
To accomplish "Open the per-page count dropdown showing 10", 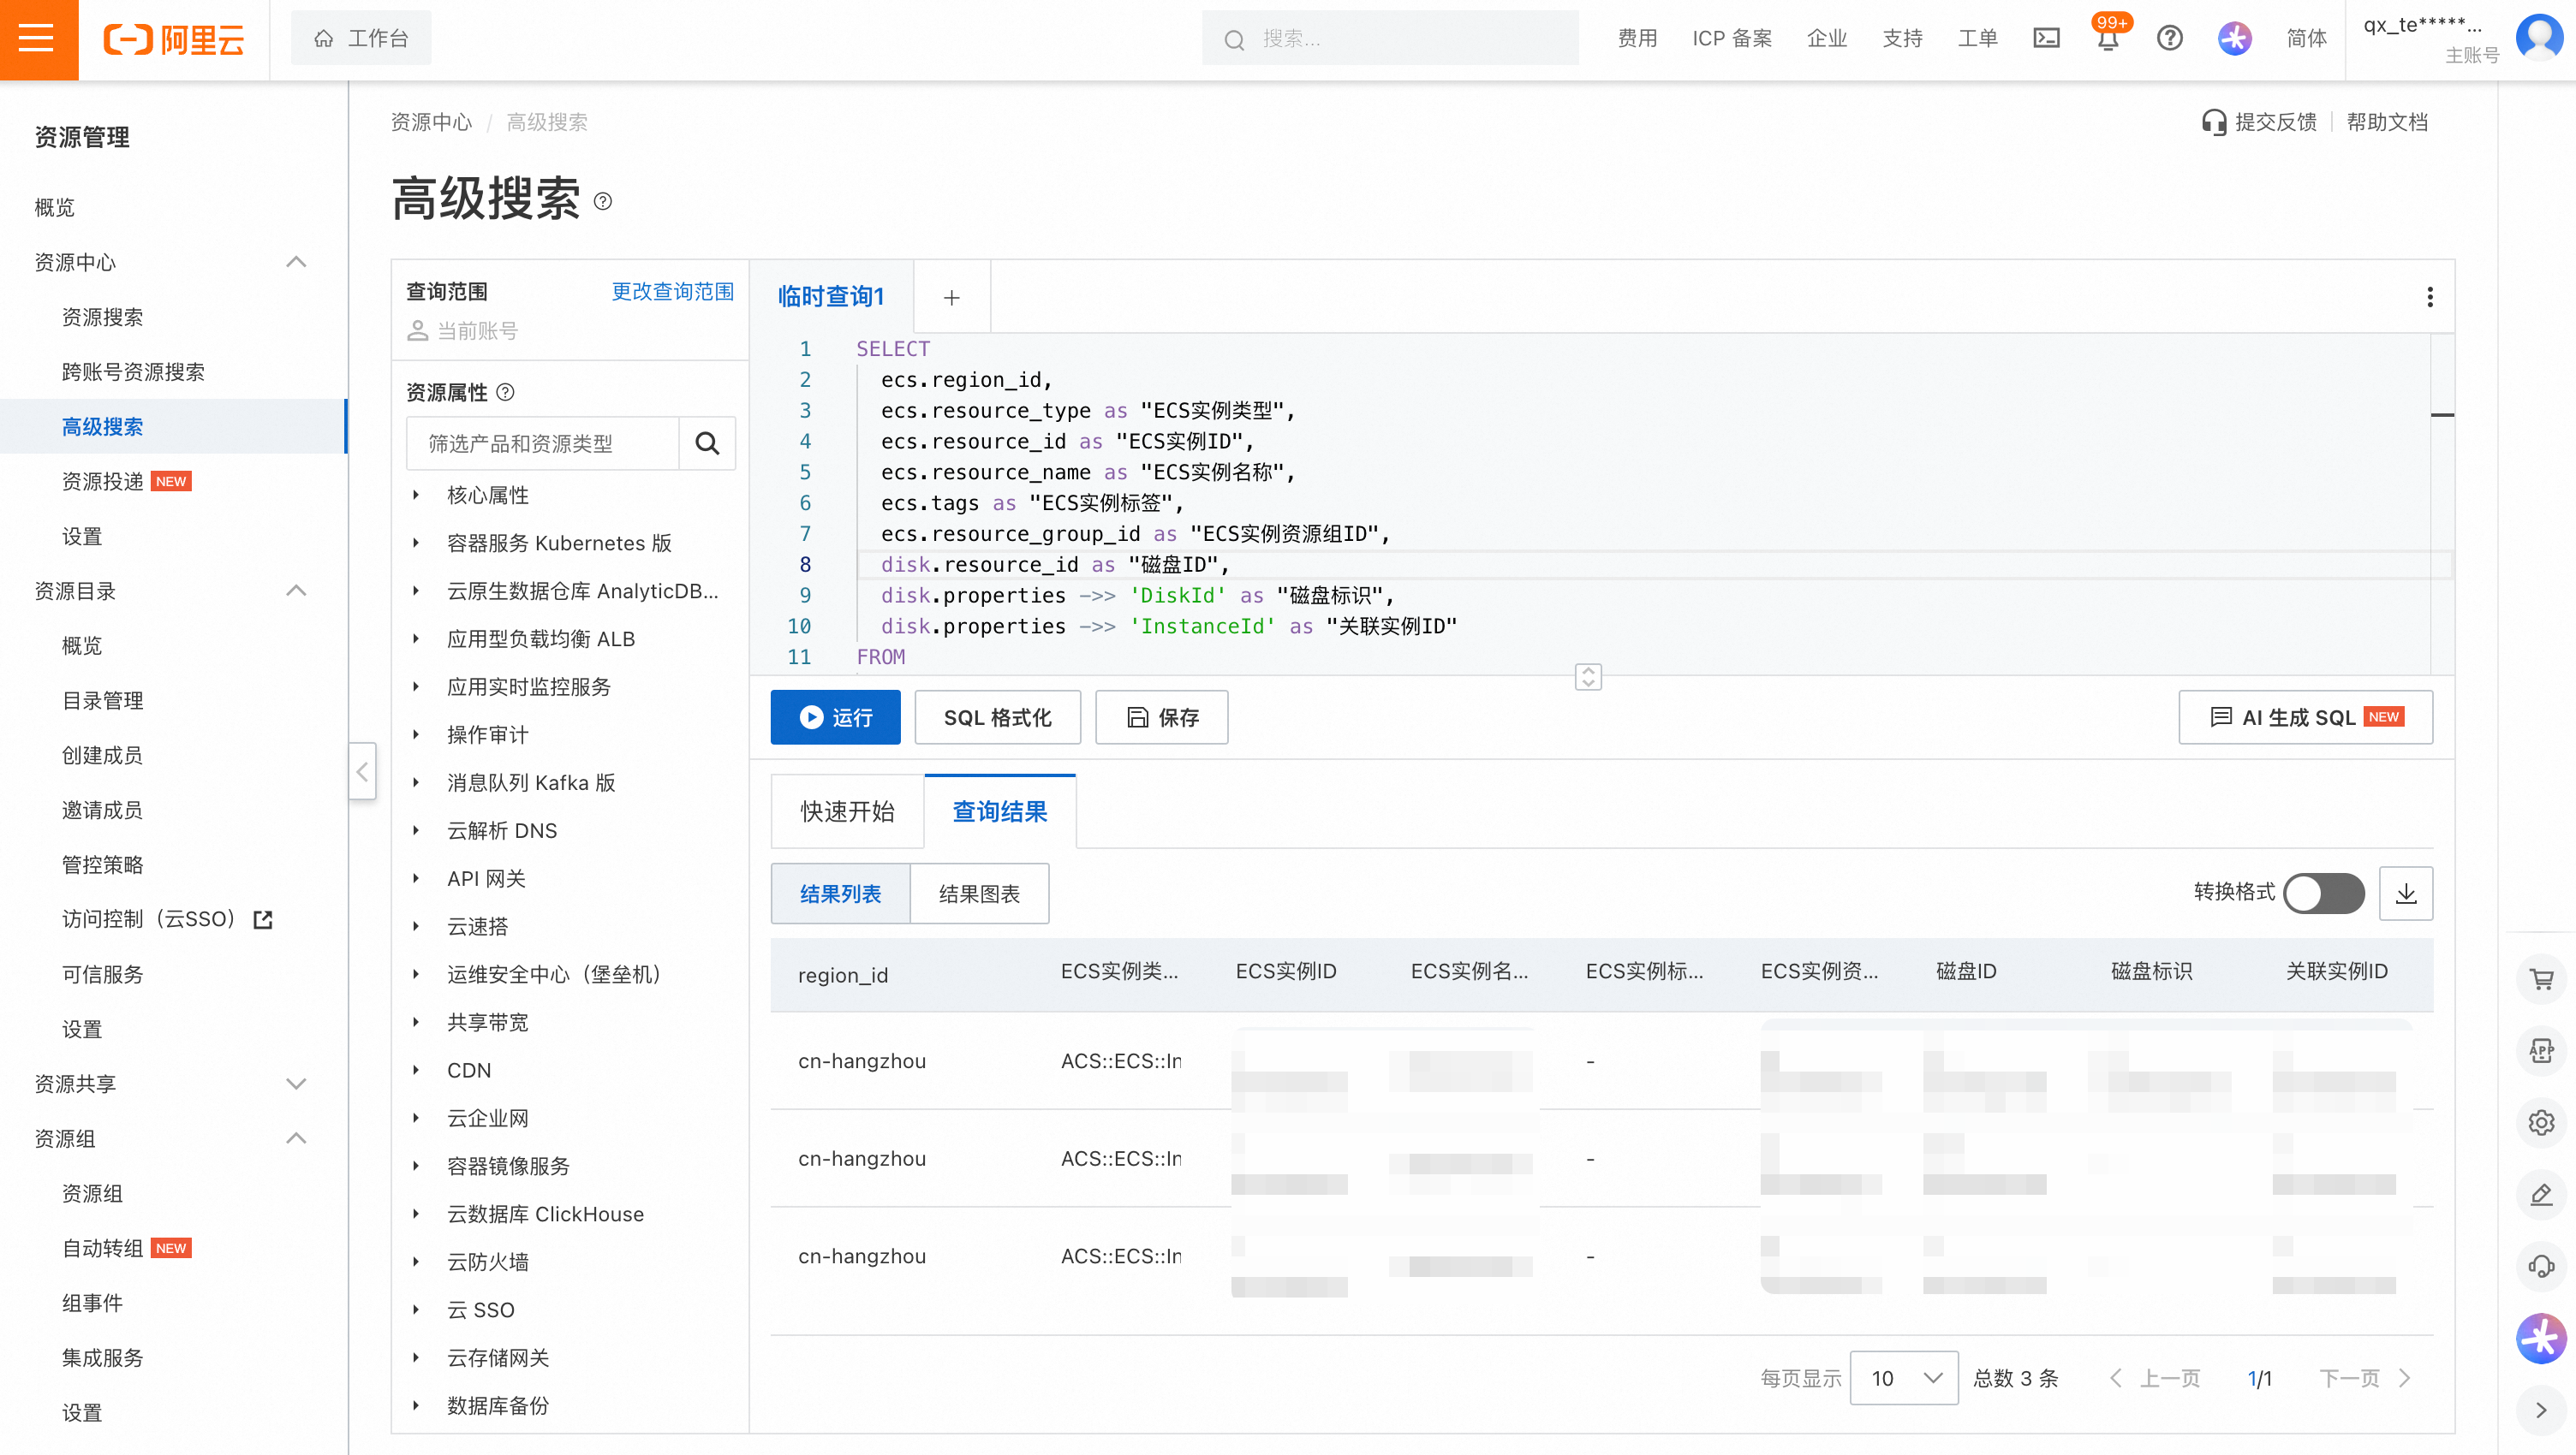I will (x=1903, y=1378).
